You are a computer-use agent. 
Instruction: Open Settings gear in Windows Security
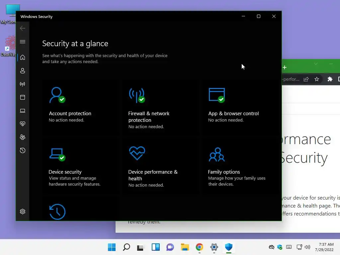pyautogui.click(x=23, y=212)
